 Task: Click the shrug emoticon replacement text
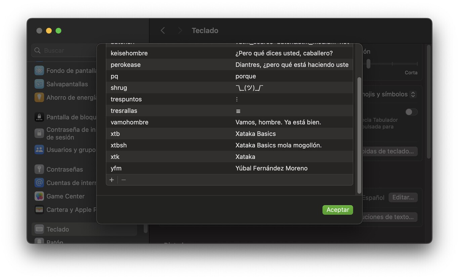[249, 88]
